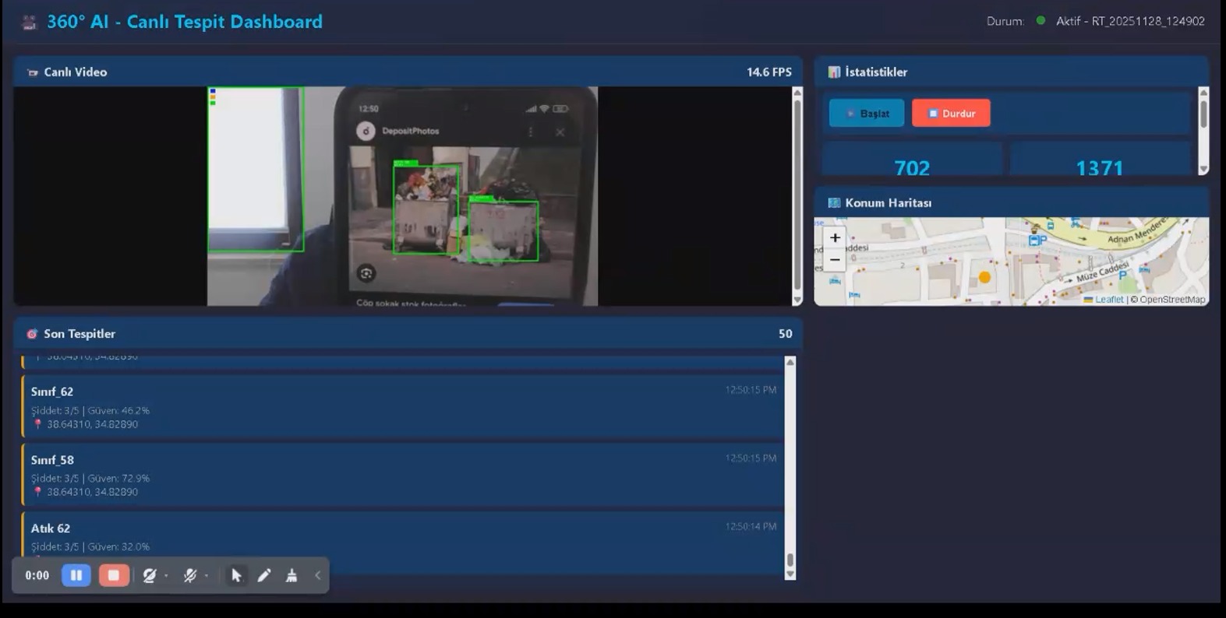This screenshot has height=618, width=1226.
Task: Pause the screen recording
Action: [76, 575]
